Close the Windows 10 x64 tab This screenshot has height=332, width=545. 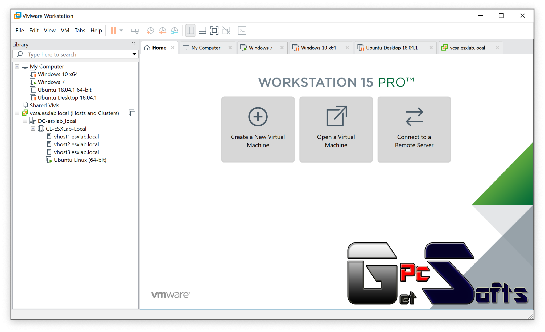(347, 48)
